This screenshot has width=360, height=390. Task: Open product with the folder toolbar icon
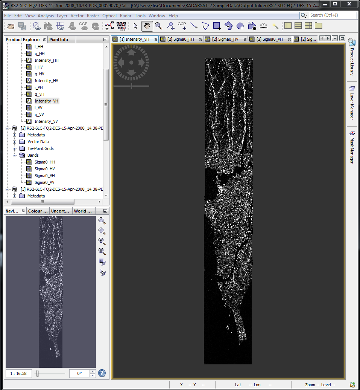click(11, 26)
